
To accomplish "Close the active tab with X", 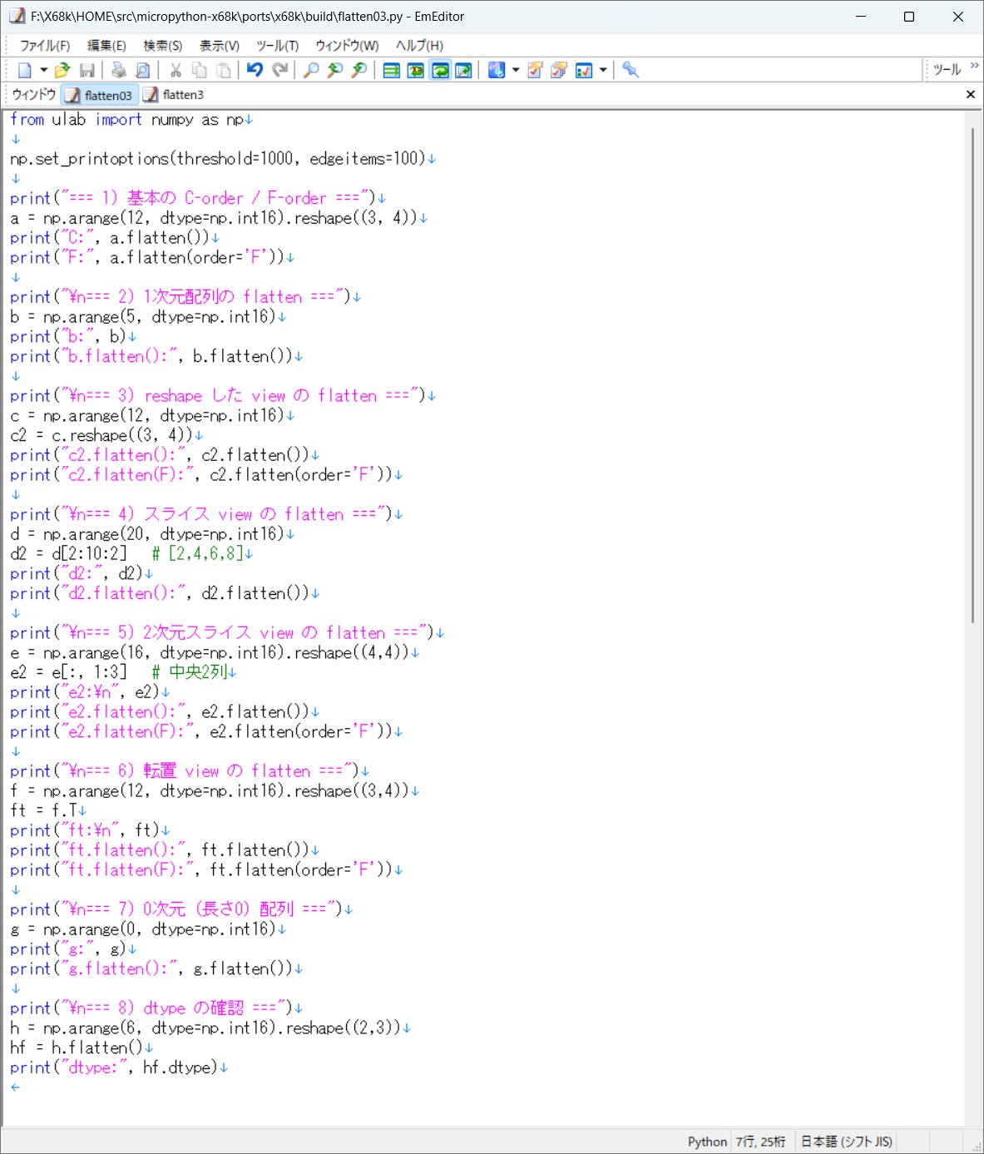I will 970,95.
